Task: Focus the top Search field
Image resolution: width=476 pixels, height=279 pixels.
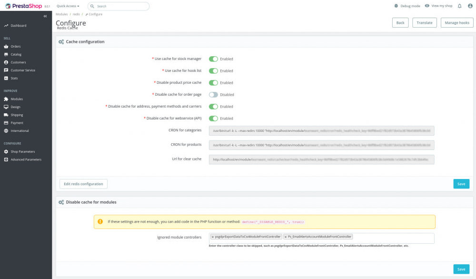Action: point(119,6)
